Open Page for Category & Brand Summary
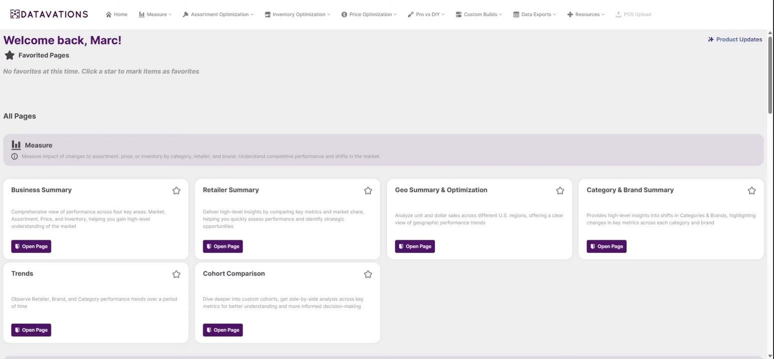The width and height of the screenshot is (774, 359). click(x=606, y=246)
